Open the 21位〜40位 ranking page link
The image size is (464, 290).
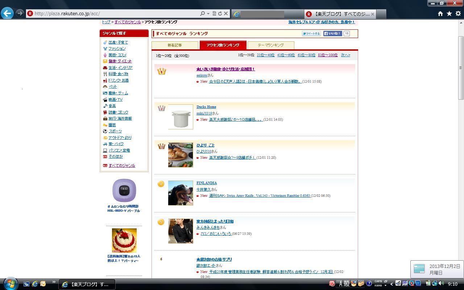coord(265,55)
